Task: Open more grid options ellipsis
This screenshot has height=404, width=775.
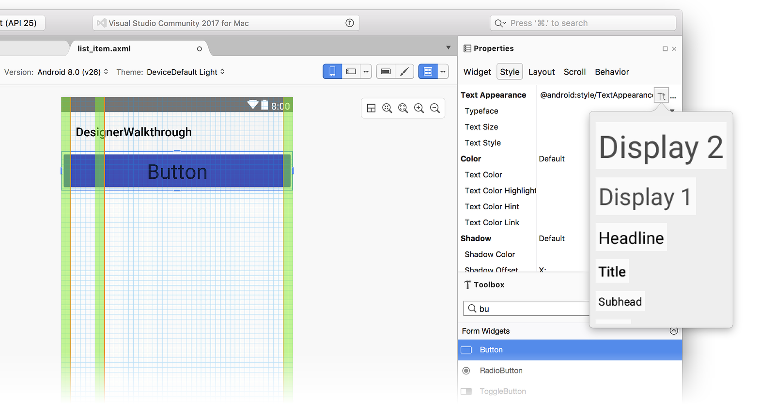Action: tap(443, 72)
